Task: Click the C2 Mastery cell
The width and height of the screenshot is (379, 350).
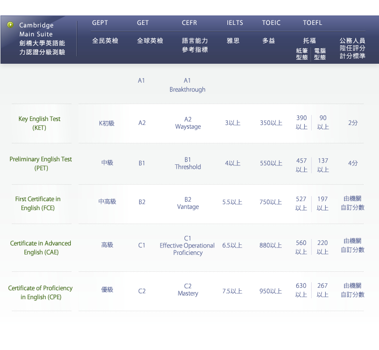Action: coord(188,290)
